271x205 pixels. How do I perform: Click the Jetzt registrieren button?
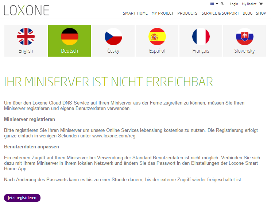coord(22,198)
